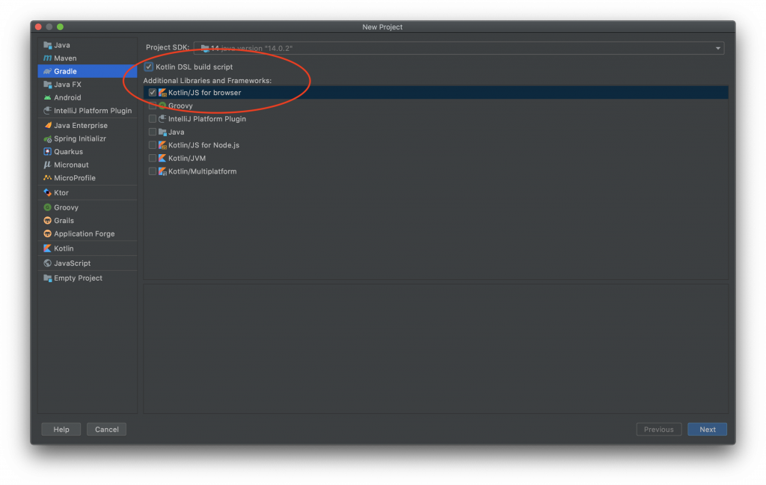Click the Spring Initializr icon
This screenshot has width=766, height=485.
pyautogui.click(x=47, y=139)
